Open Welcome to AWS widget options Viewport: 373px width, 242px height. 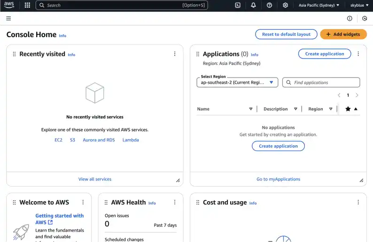coord(83,202)
